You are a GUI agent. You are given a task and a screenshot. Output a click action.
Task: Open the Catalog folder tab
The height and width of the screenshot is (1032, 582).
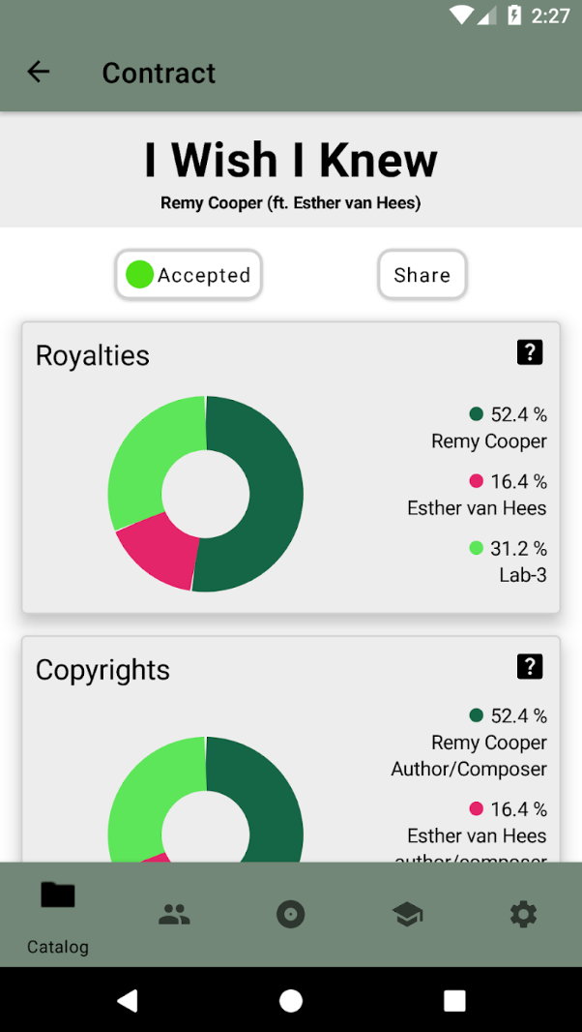[58, 915]
